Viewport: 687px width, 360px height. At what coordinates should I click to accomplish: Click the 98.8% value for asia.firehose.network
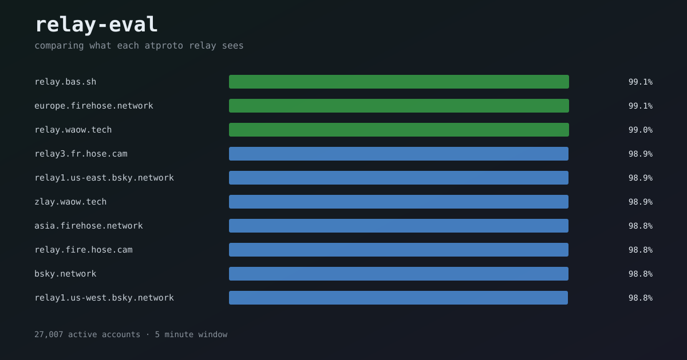640,226
